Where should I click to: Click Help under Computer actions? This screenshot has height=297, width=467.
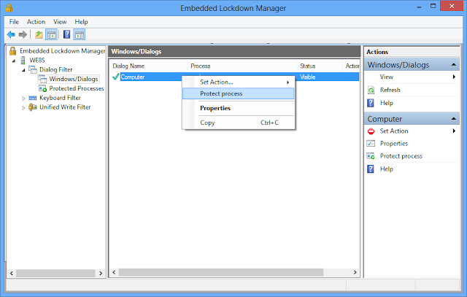[386, 169]
